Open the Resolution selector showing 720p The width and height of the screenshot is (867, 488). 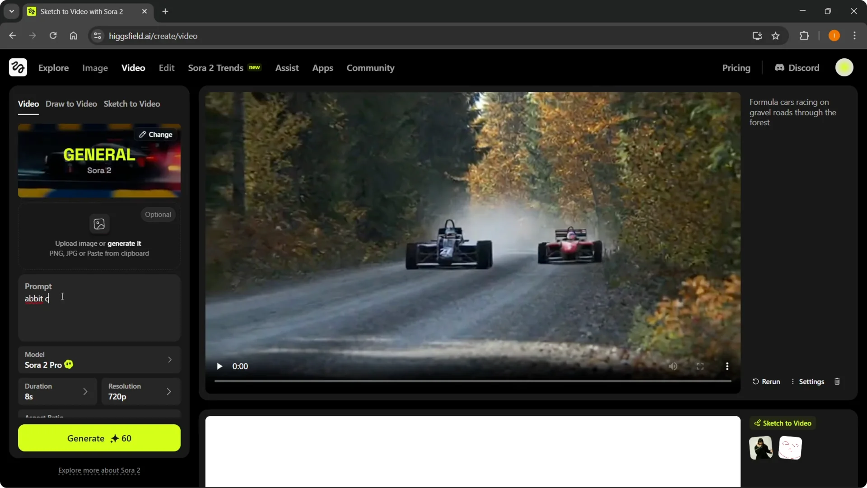(x=140, y=391)
